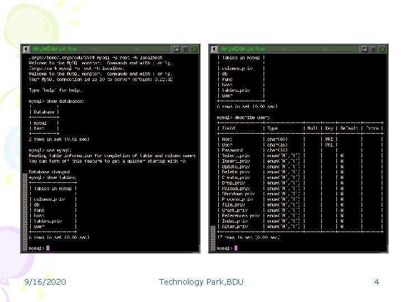The height and width of the screenshot is (302, 403).
Task: Click the 'Shutdown_priv' field name
Action: pos(238,194)
